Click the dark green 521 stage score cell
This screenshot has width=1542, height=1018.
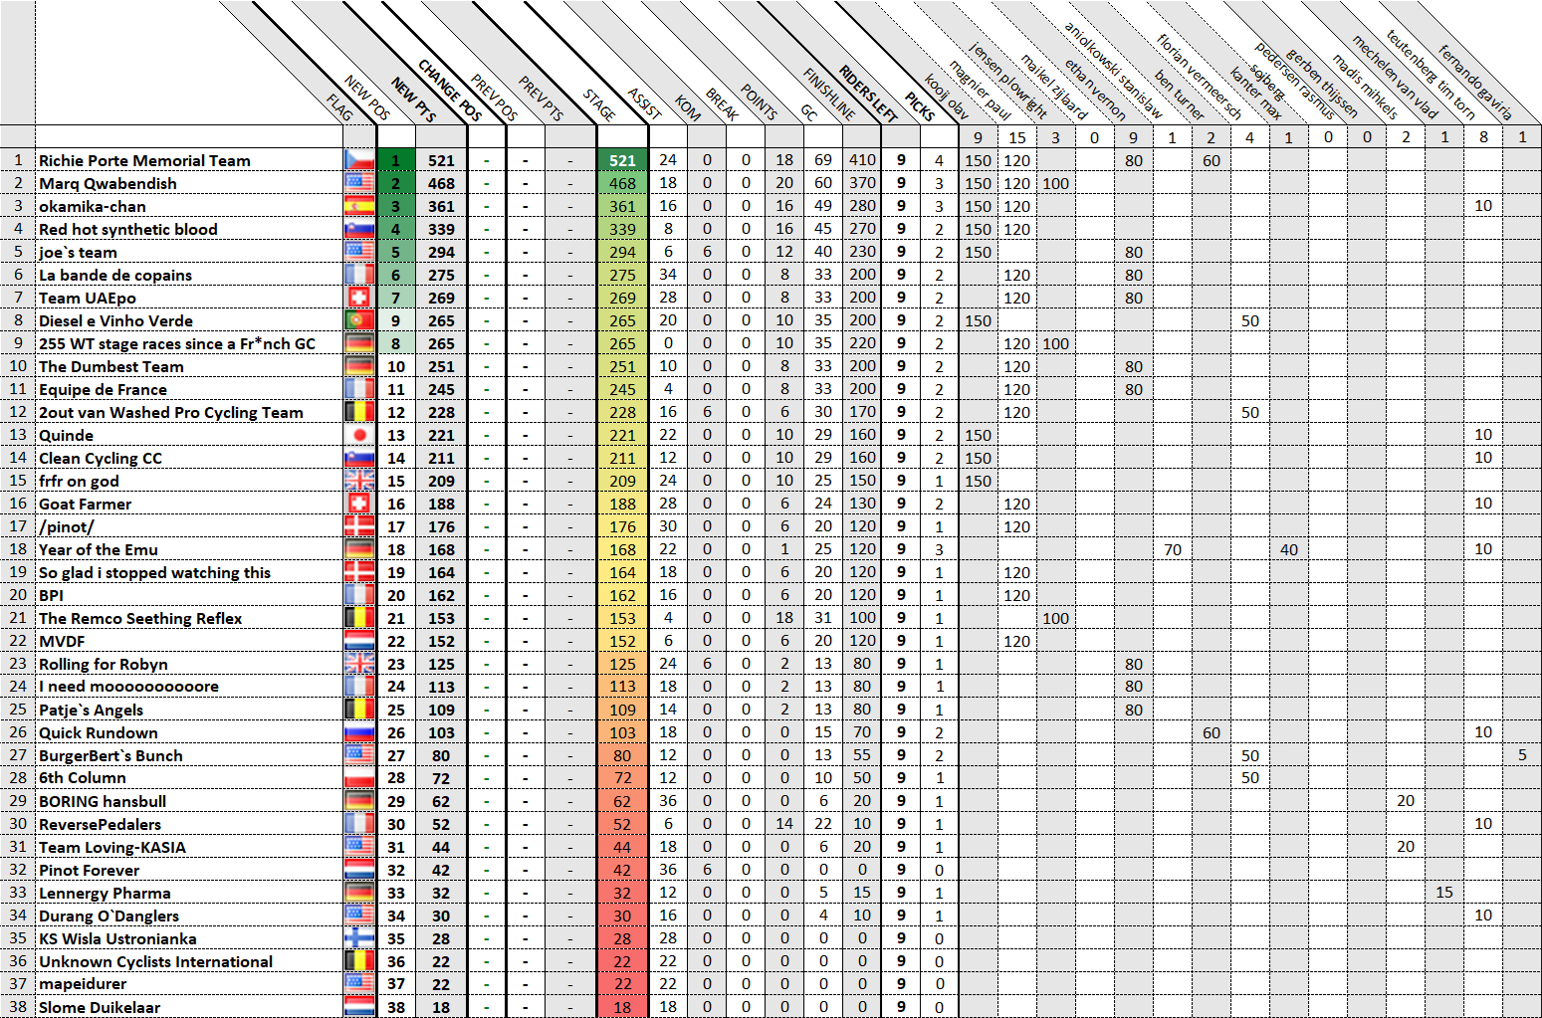click(622, 160)
